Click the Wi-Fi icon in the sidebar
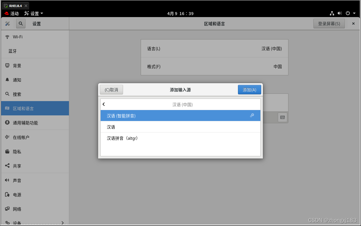361x226 pixels. pos(7,37)
